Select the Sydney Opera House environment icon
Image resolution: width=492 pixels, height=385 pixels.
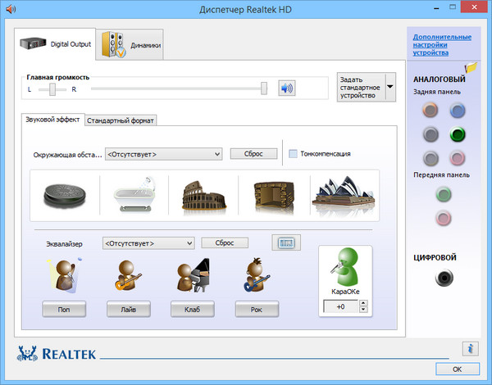tap(343, 196)
